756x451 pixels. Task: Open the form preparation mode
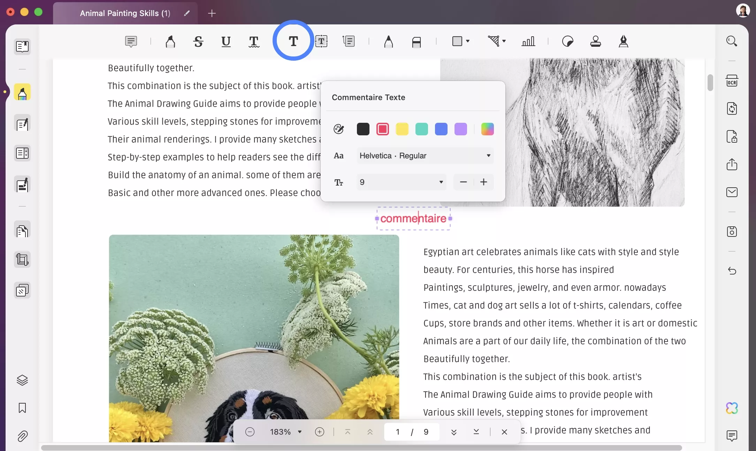point(22,153)
